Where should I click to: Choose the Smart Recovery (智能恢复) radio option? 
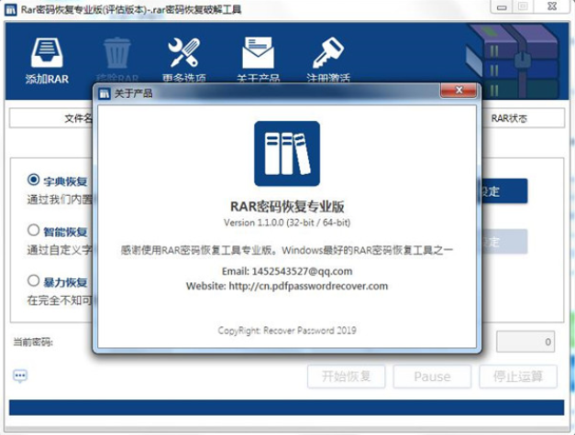(x=34, y=231)
